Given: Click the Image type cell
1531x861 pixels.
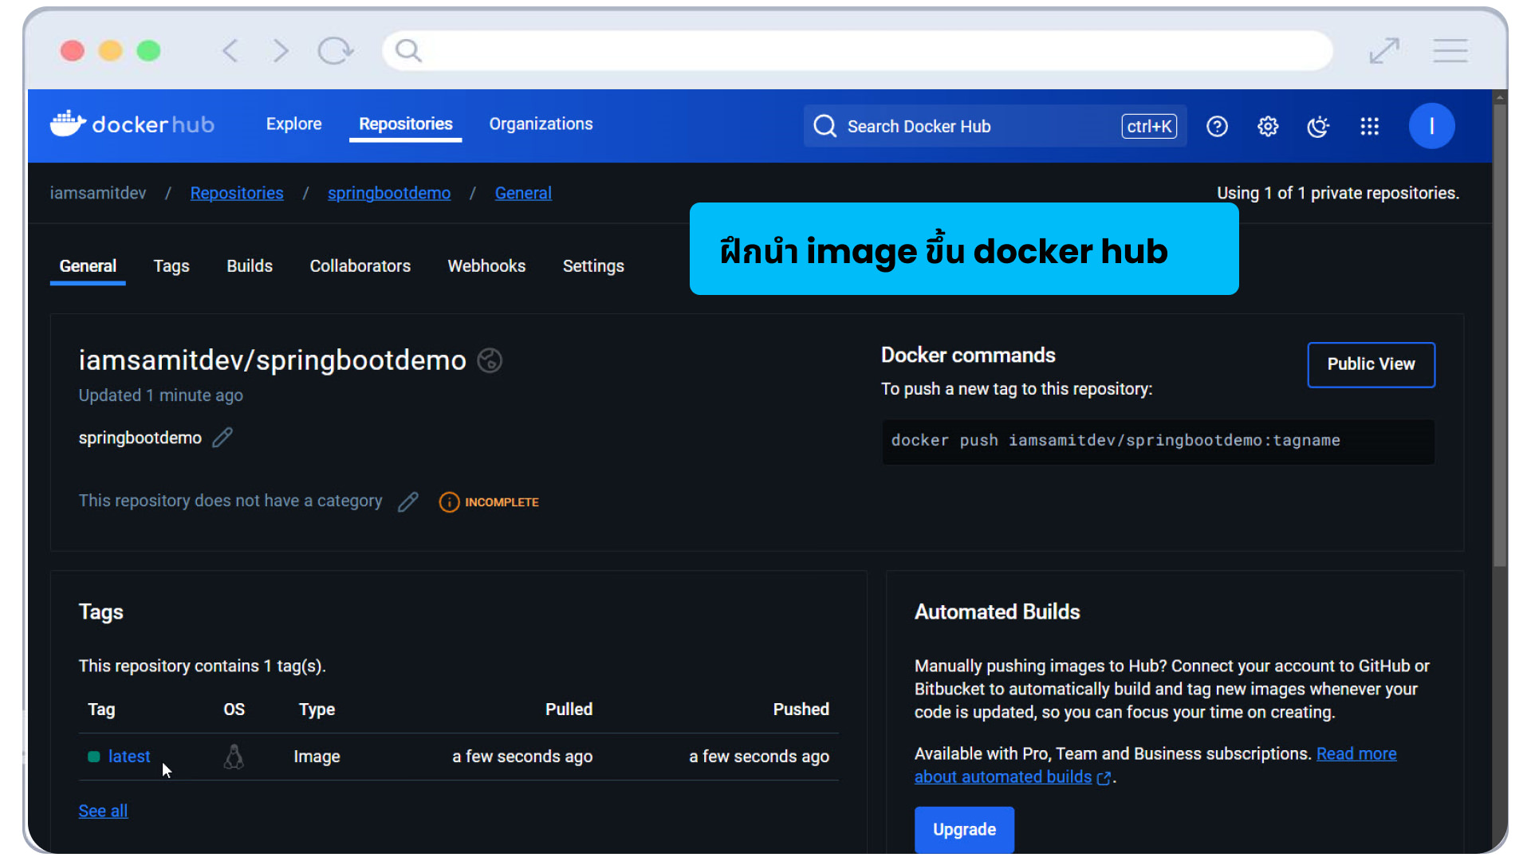Looking at the screenshot, I should [317, 757].
